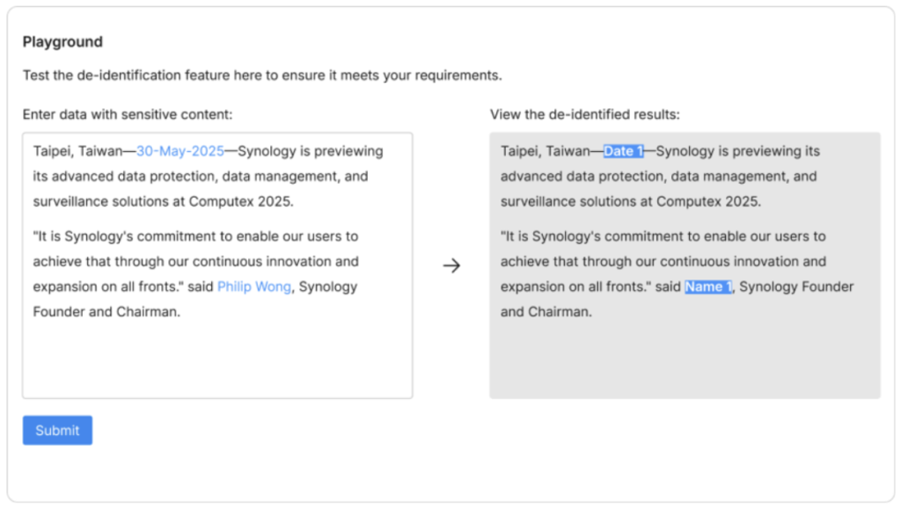Click the Date 1 blue highlight in results
The width and height of the screenshot is (901, 509).
624,150
